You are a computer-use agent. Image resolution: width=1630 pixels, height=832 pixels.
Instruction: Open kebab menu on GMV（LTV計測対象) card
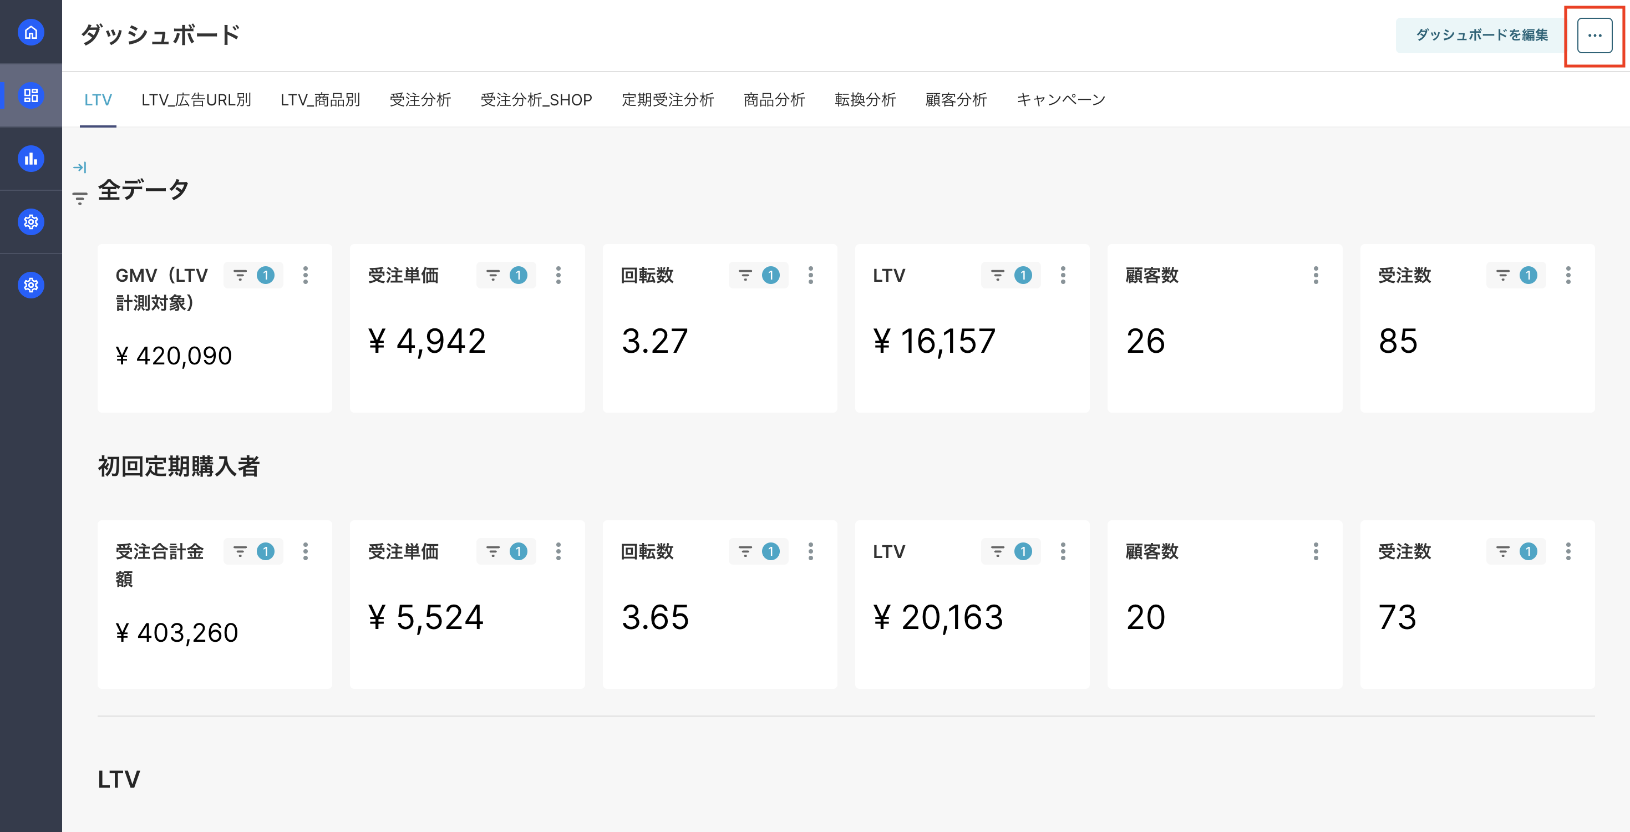click(306, 275)
